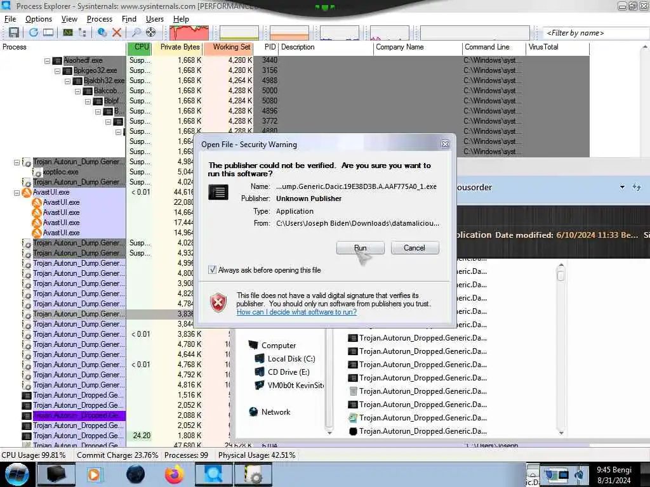Sort by the Private Bytes column header

coord(177,47)
